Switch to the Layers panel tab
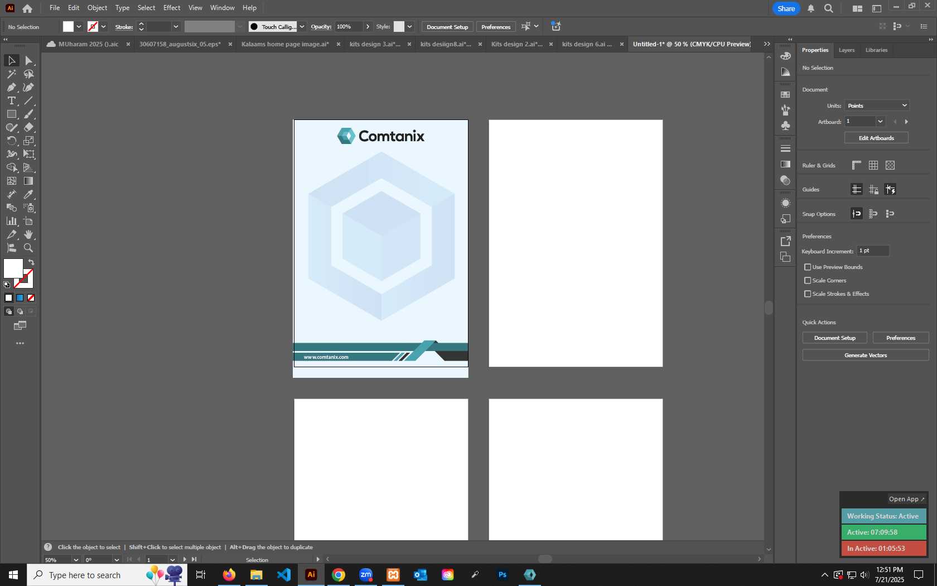Image resolution: width=937 pixels, height=586 pixels. (x=847, y=50)
